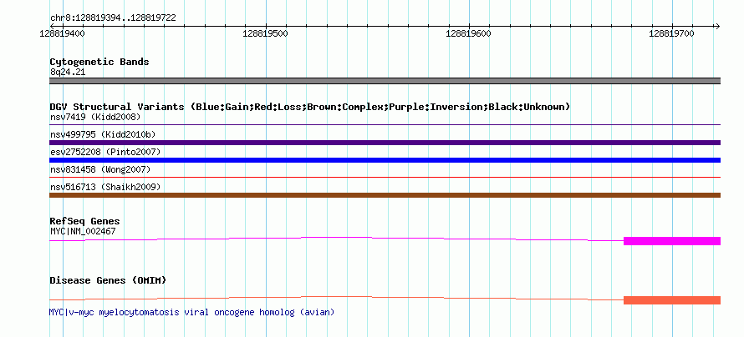Image resolution: width=744 pixels, height=337 pixels.
Task: Click the nsv499795 (Kidd2010b) label
Action: [x=103, y=134]
